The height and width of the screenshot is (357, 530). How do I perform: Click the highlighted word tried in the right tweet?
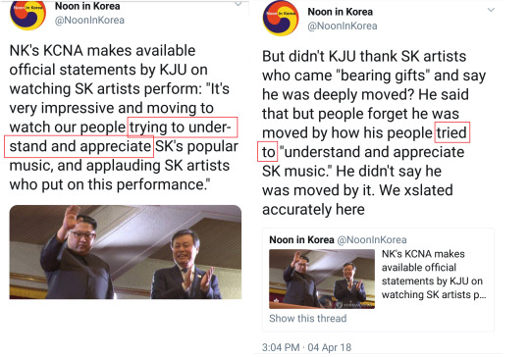tap(451, 132)
